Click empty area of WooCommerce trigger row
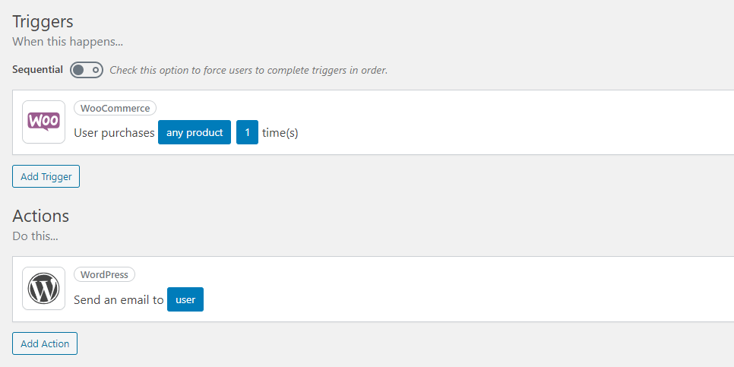 517,123
